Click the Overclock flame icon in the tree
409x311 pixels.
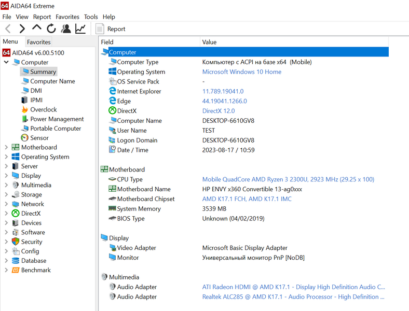(25, 110)
